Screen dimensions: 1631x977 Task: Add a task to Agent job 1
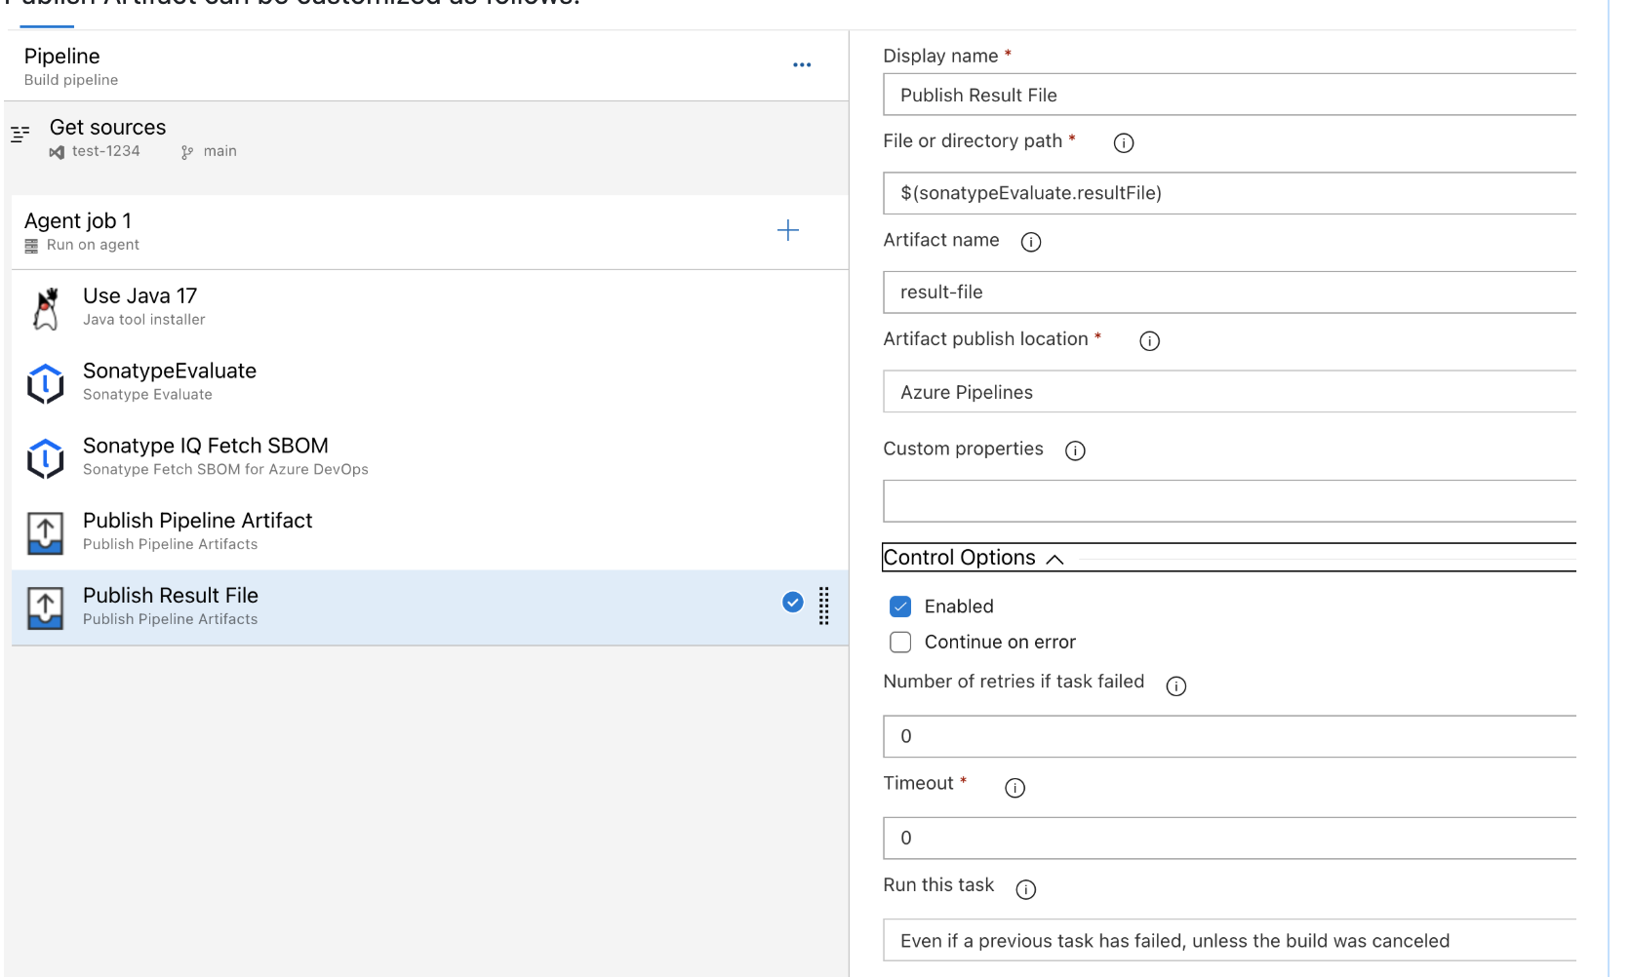click(788, 230)
